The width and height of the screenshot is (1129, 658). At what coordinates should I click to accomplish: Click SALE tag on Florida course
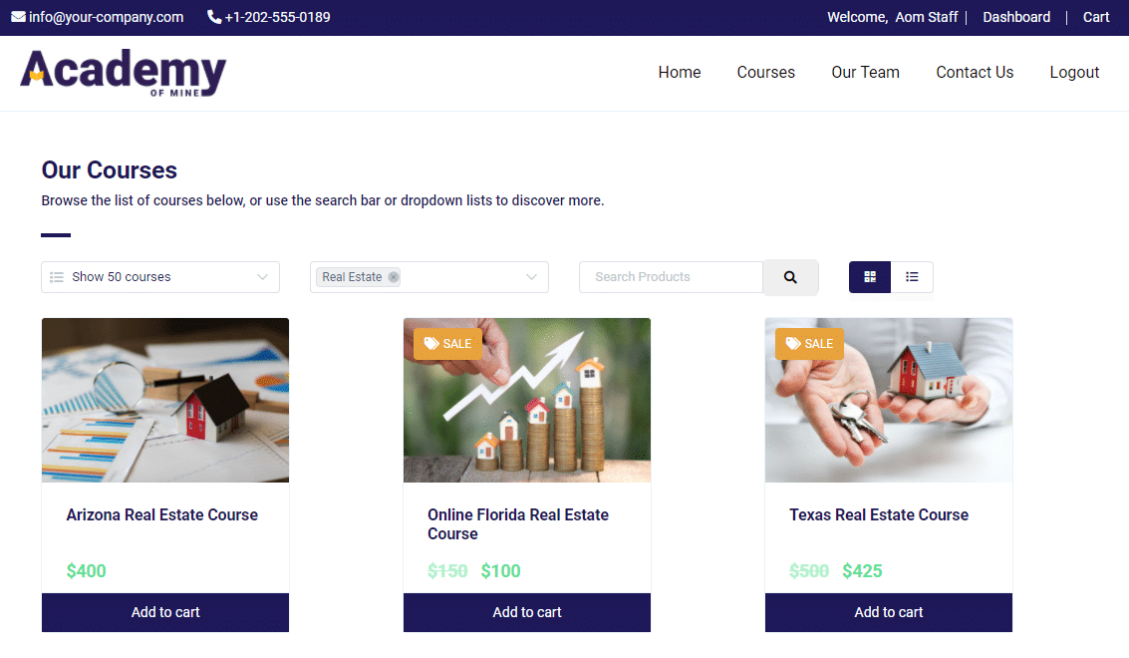coord(447,344)
